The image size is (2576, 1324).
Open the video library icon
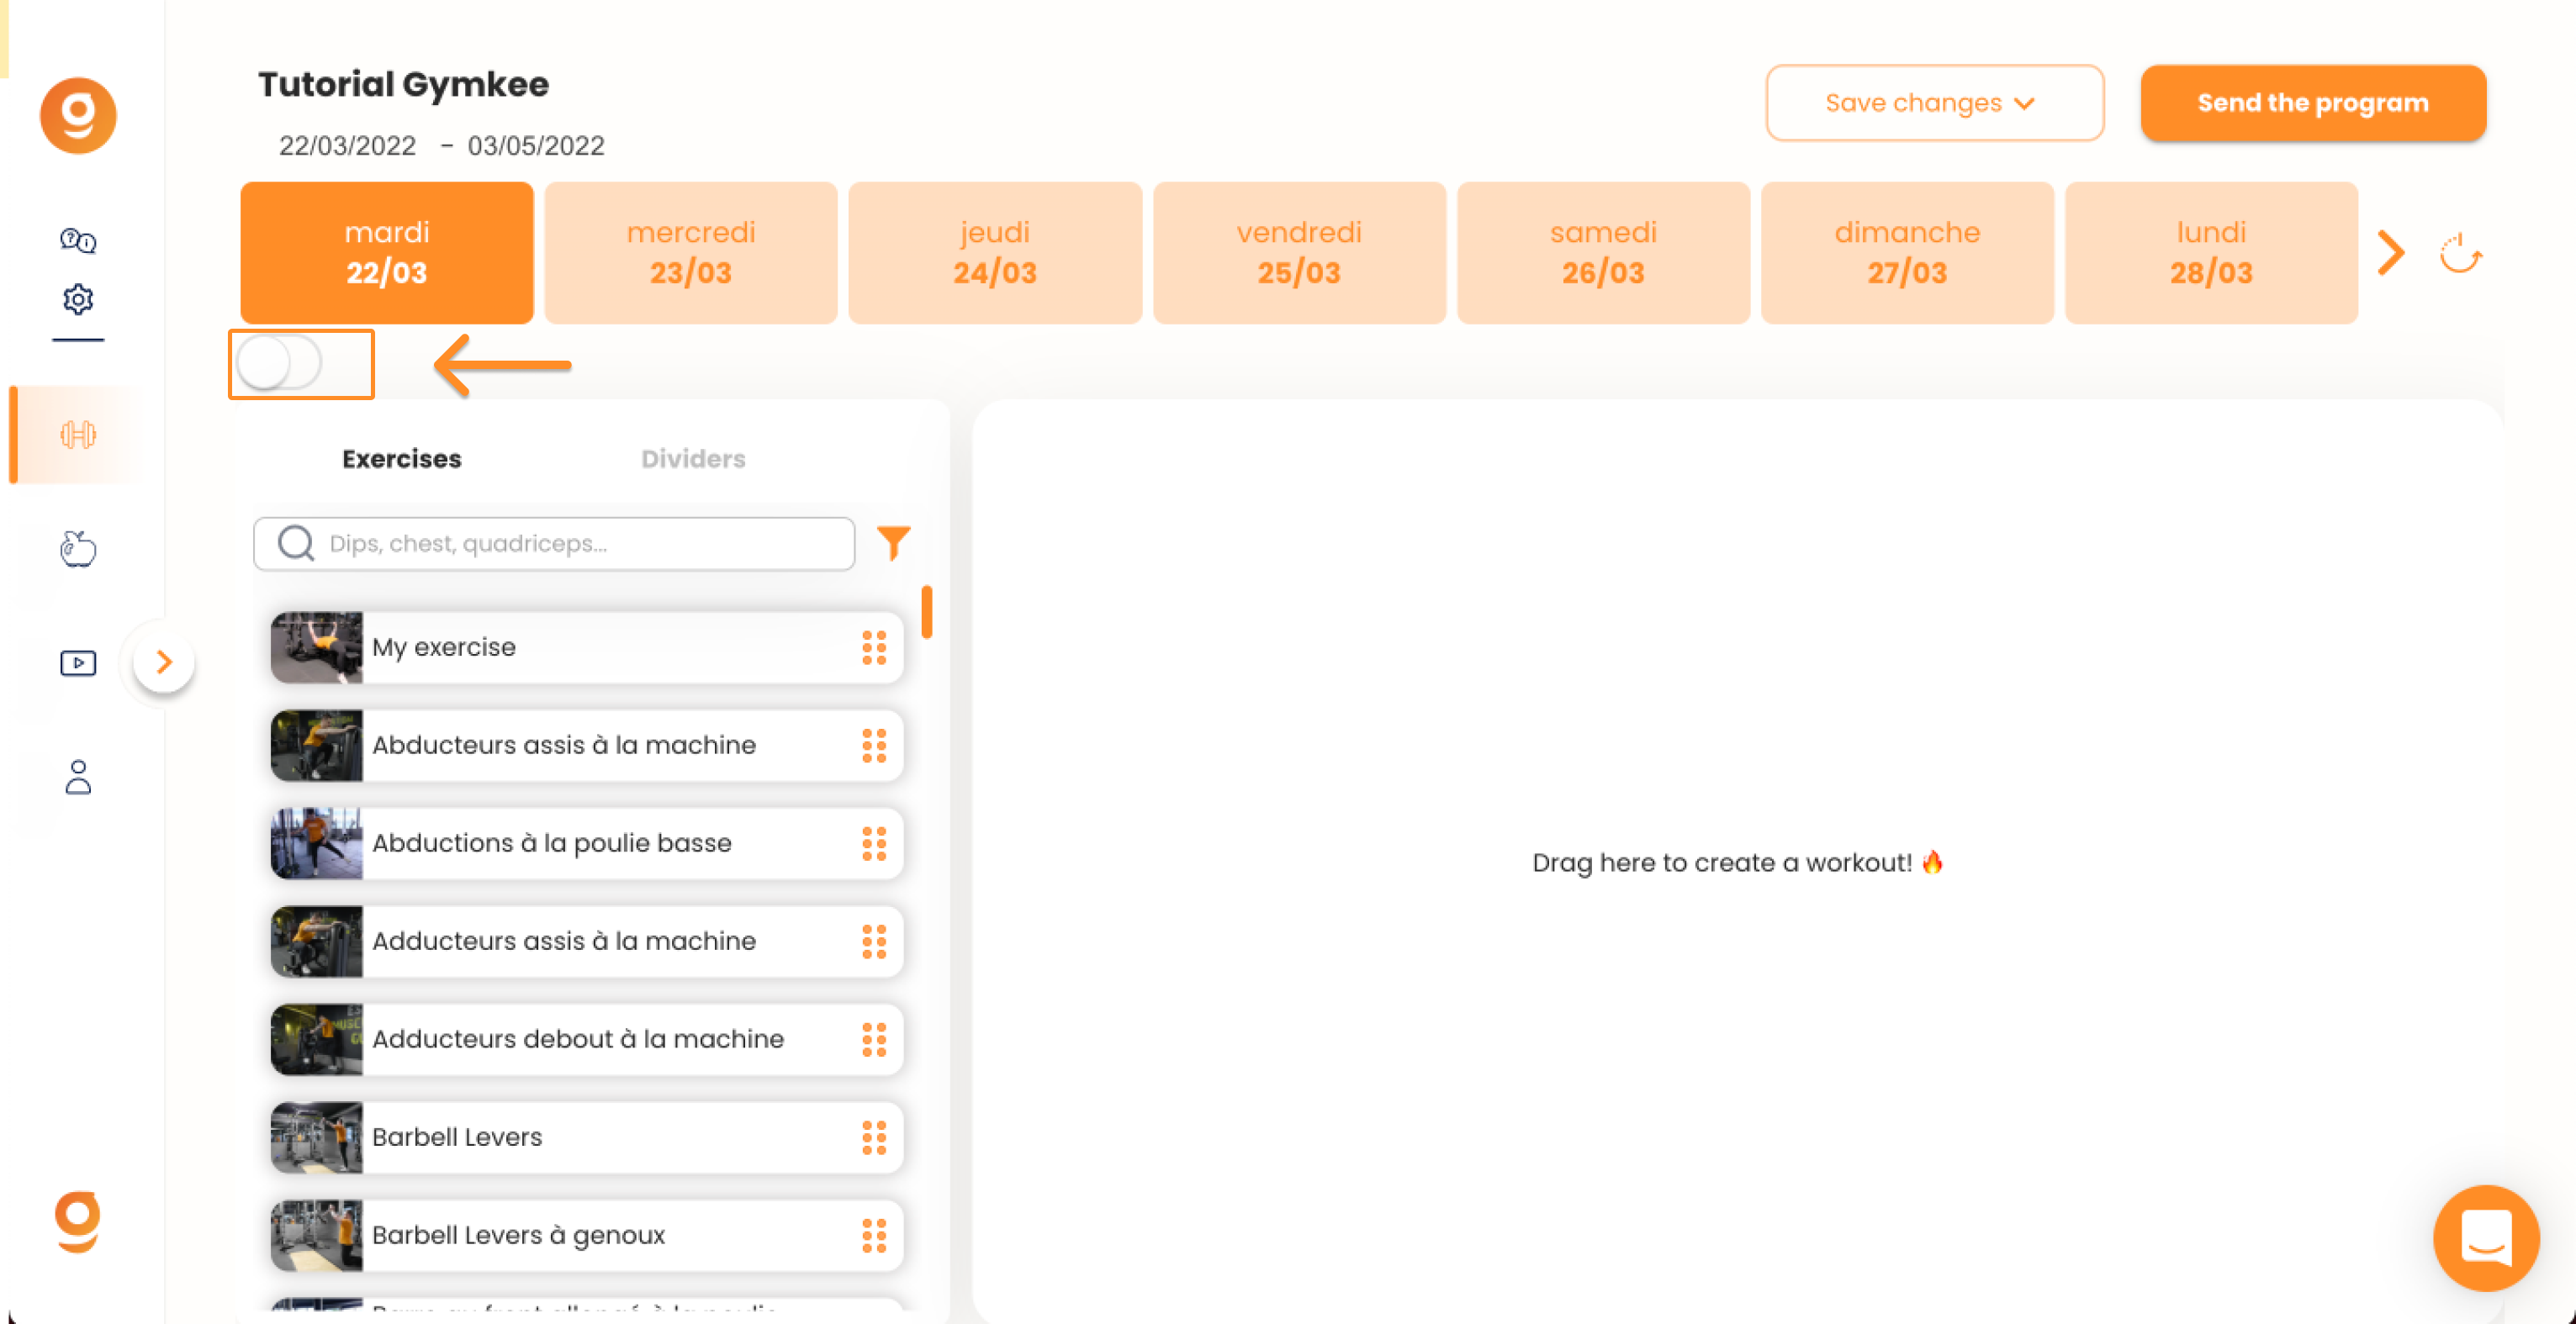pyautogui.click(x=78, y=662)
